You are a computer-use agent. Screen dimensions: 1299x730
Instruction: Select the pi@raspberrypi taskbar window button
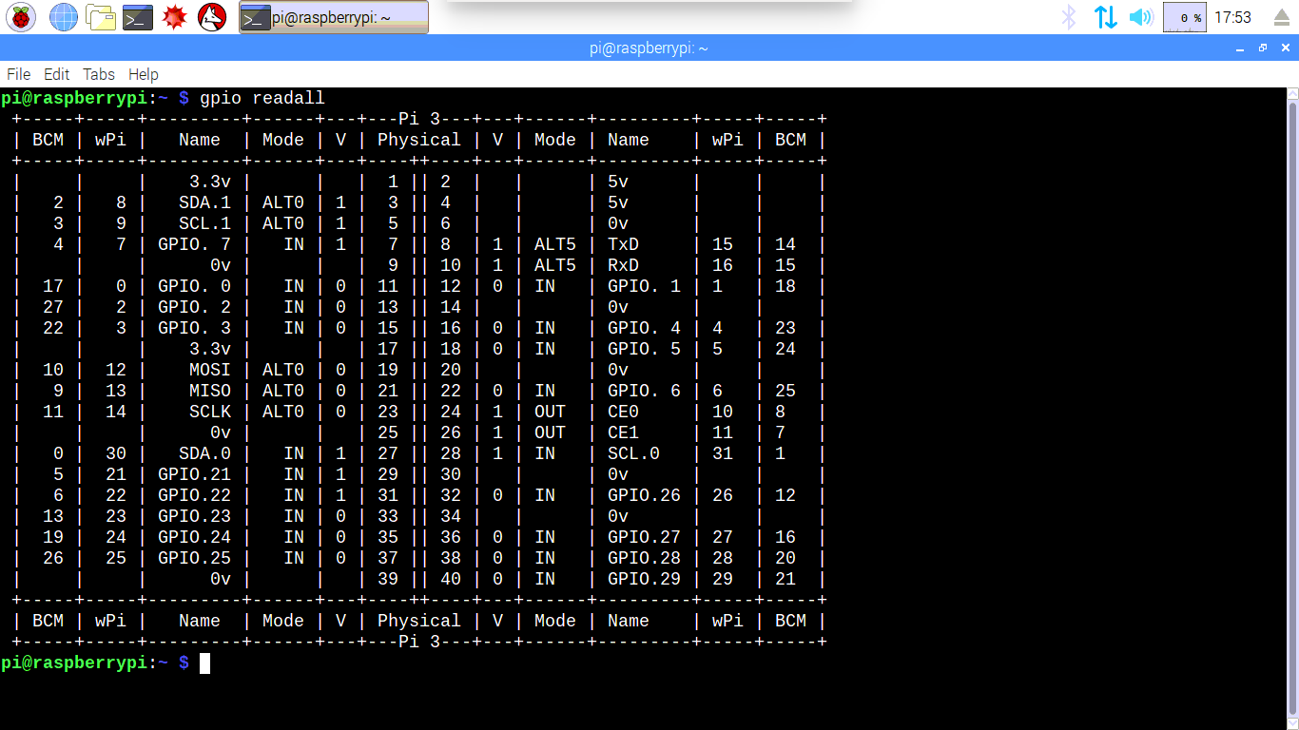pyautogui.click(x=334, y=17)
